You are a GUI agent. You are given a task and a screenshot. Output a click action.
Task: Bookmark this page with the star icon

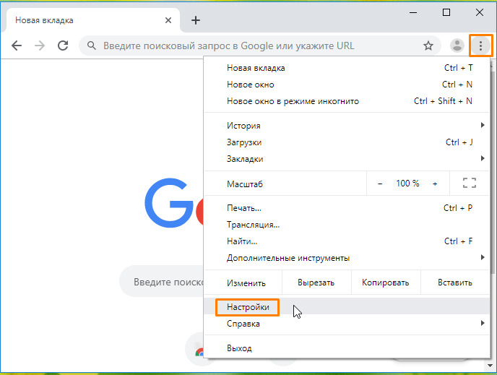(428, 46)
